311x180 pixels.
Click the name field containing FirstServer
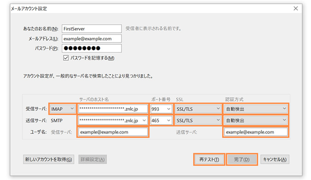point(92,28)
